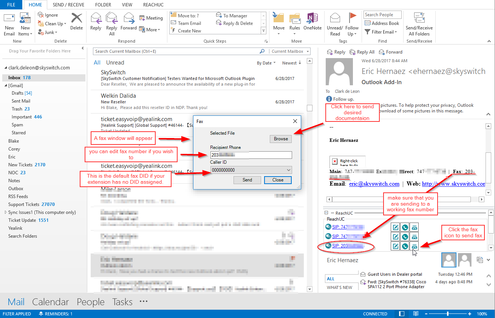Click the ribbon Reply All button
Image resolution: width=495 pixels, height=318 pixels.
[112, 24]
